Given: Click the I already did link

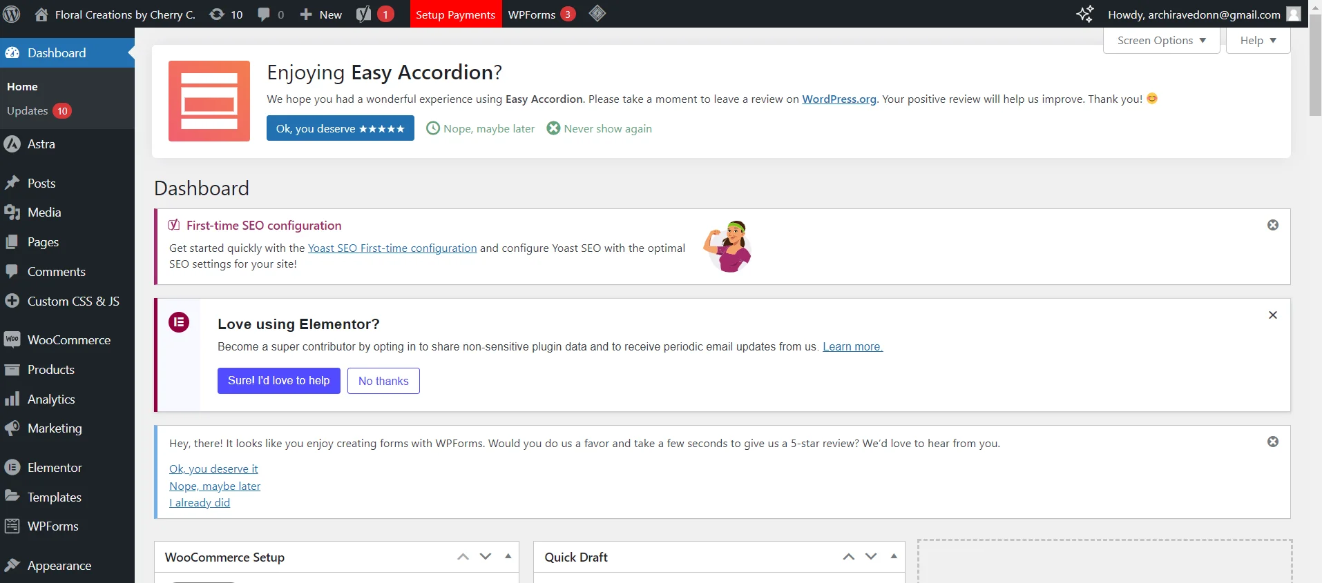Looking at the screenshot, I should [x=200, y=502].
